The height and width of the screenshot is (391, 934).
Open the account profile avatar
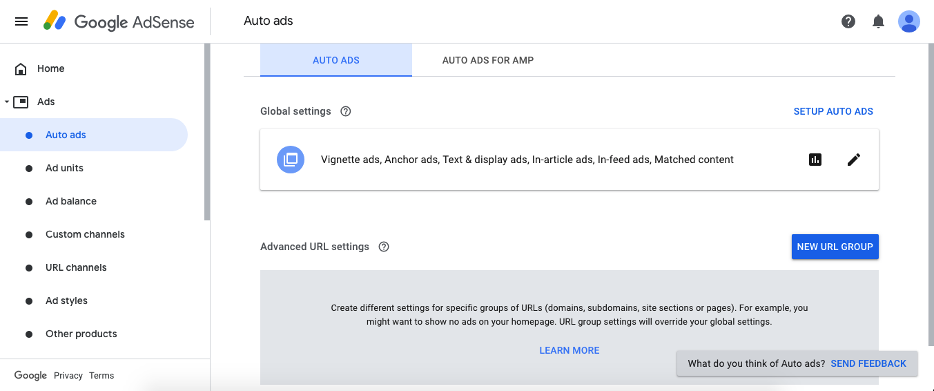point(908,21)
